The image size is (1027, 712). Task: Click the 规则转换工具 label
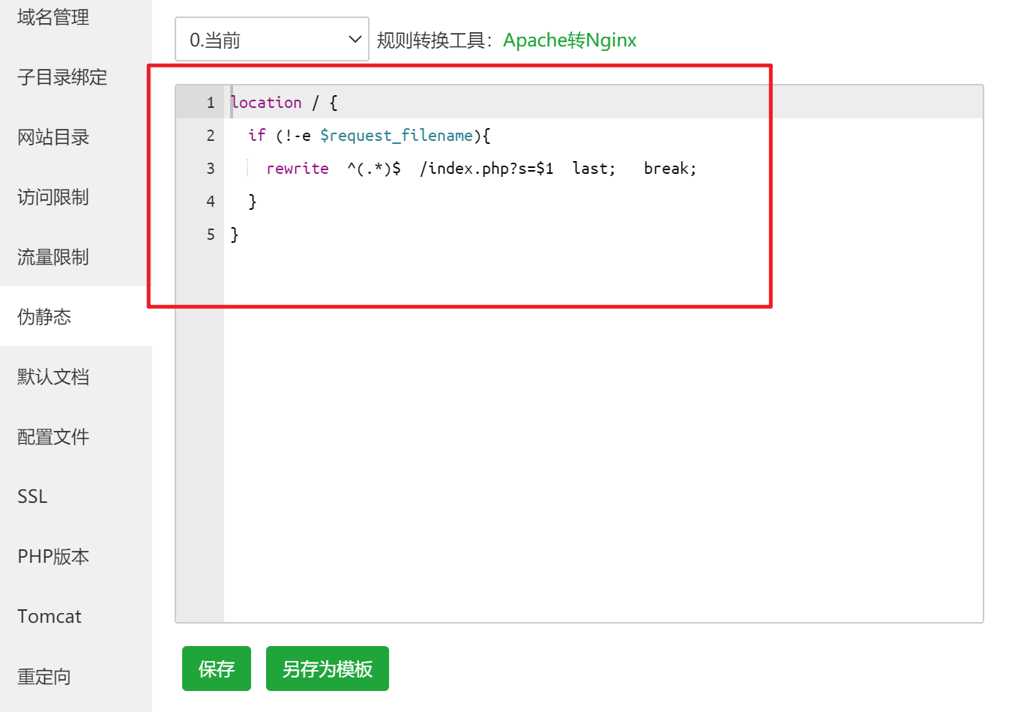434,40
